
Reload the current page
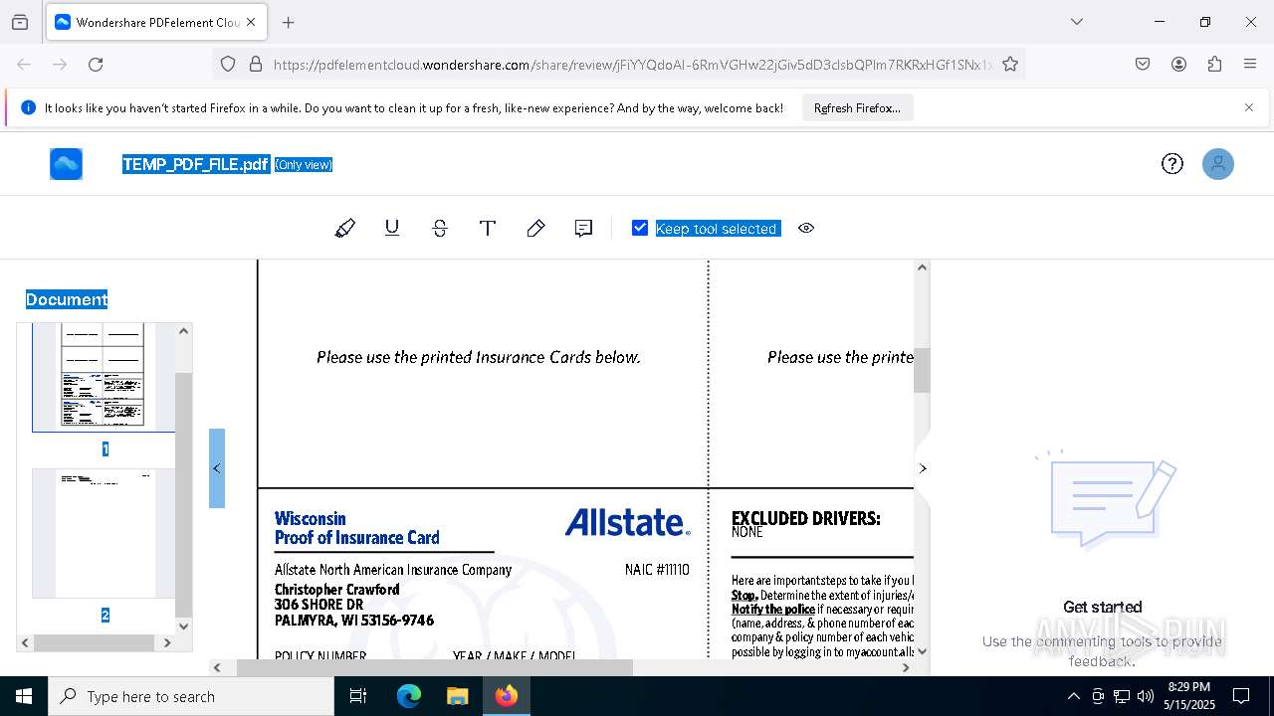[x=96, y=65]
